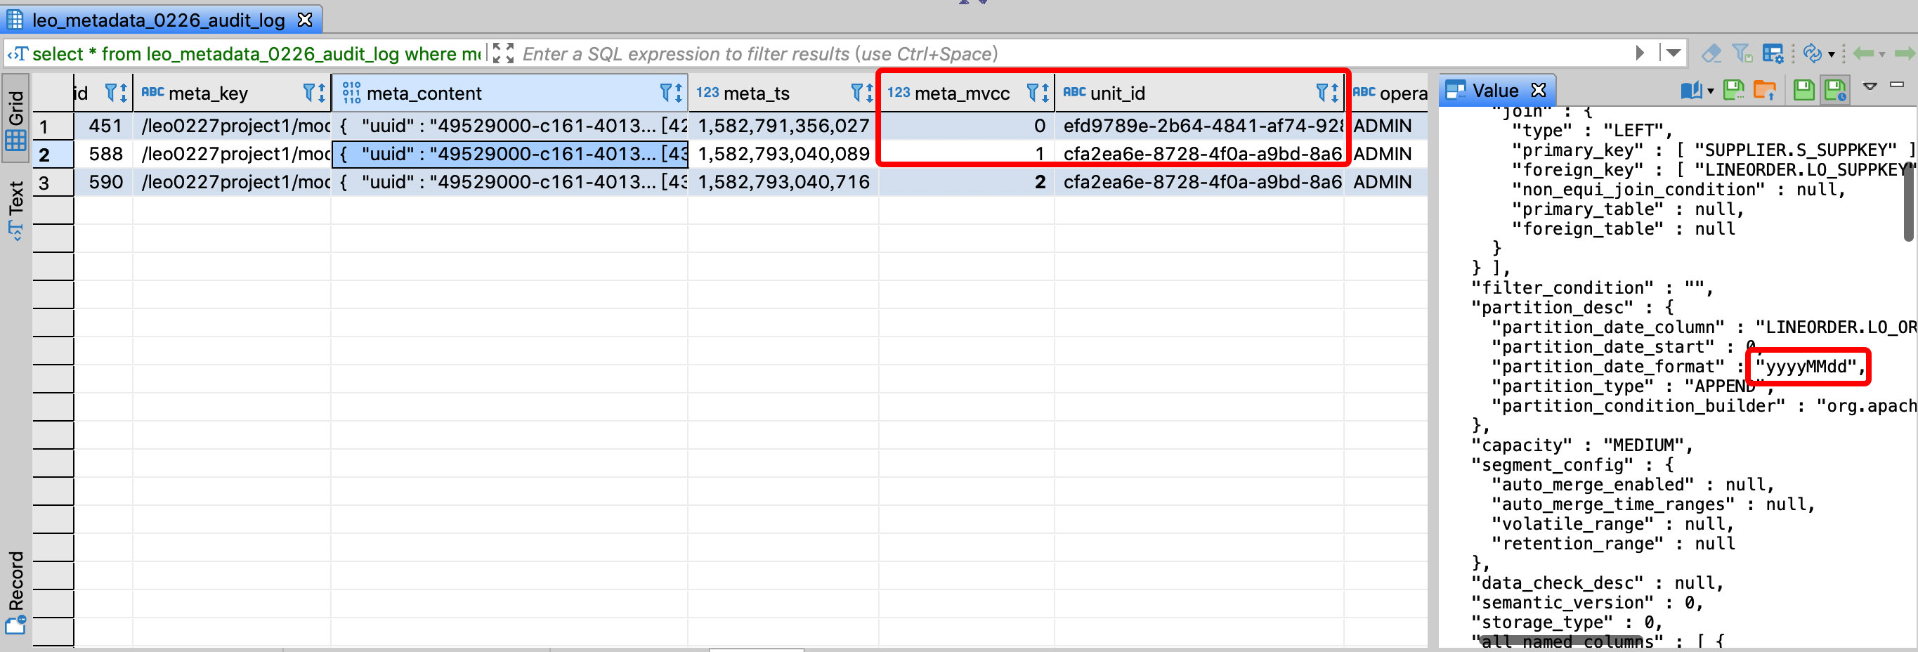Viewport: 1918px width, 652px height.
Task: Click the refresh results icon
Action: (1811, 53)
